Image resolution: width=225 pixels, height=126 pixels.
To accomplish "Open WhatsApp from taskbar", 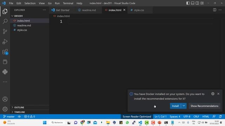I will click(x=127, y=122).
